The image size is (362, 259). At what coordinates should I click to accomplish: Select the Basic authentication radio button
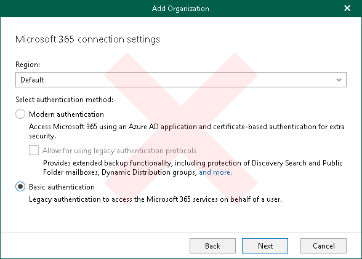pyautogui.click(x=20, y=186)
